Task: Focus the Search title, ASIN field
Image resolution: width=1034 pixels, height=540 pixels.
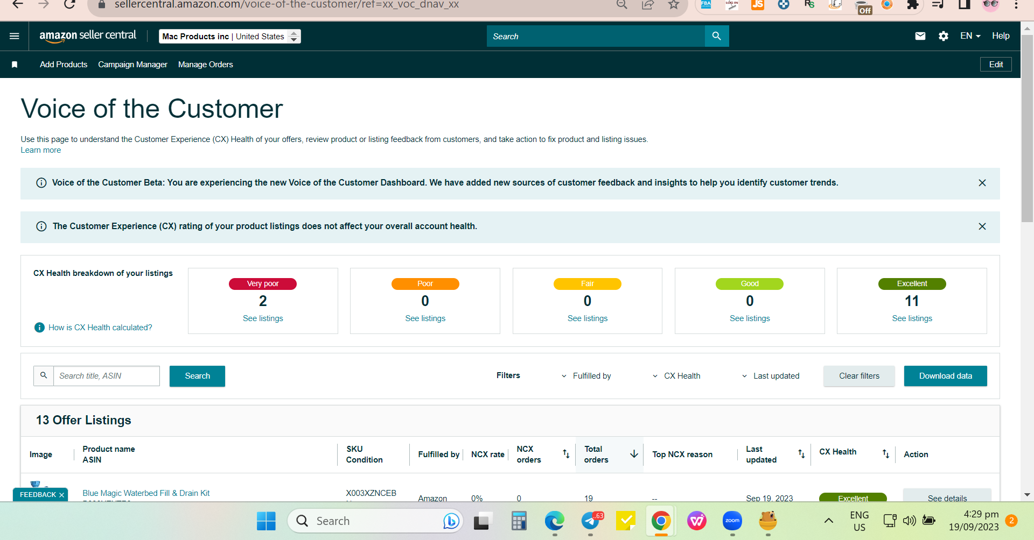Action: [107, 376]
